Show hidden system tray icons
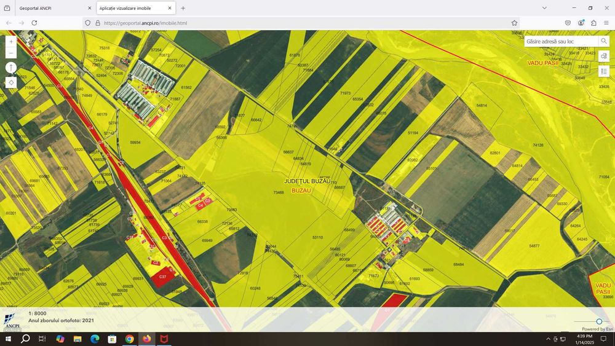 coord(548,339)
